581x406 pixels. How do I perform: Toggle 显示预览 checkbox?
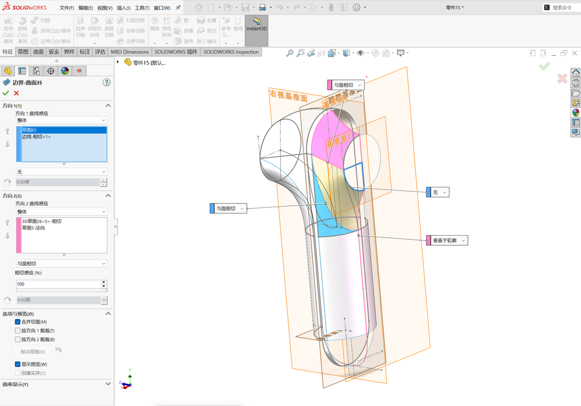[18, 364]
